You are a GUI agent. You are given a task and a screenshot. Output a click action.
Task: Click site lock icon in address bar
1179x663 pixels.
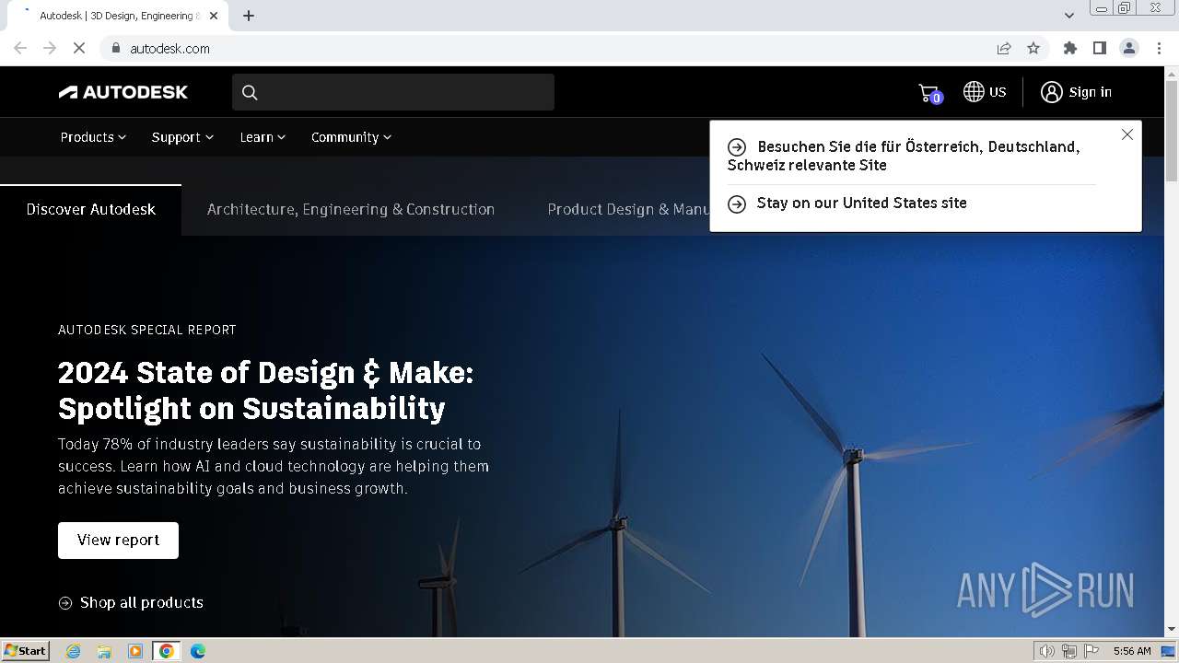(x=116, y=48)
